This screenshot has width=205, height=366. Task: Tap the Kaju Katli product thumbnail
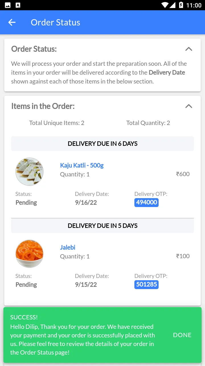(29, 172)
